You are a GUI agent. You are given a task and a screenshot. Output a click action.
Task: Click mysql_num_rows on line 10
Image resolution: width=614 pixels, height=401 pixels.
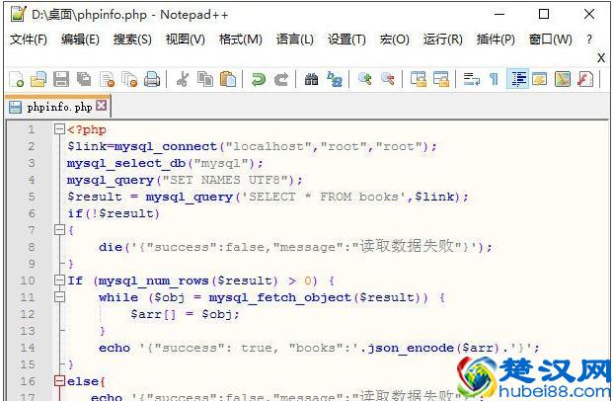tap(154, 281)
